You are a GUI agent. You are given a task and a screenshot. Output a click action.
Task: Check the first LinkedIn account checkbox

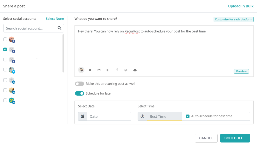5,80
